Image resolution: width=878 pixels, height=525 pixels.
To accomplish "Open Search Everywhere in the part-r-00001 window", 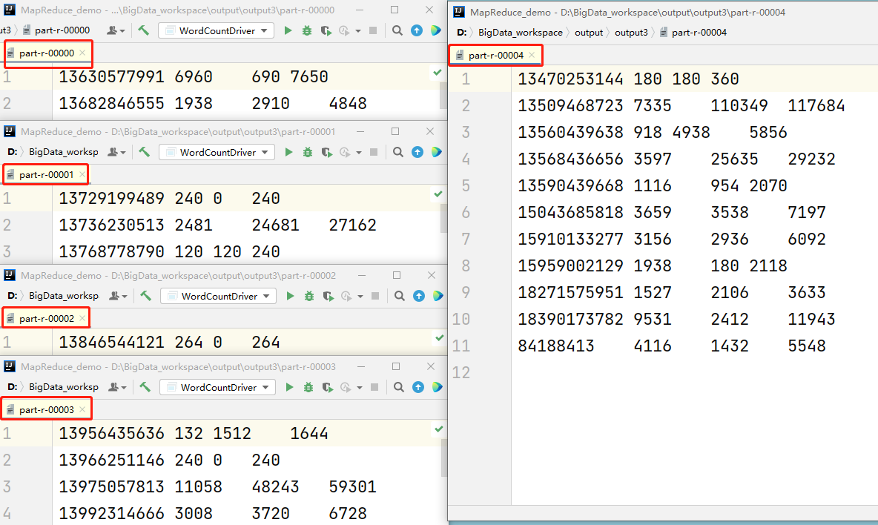I will click(397, 152).
